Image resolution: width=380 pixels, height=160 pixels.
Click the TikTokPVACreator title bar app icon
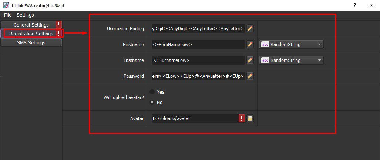click(6, 5)
